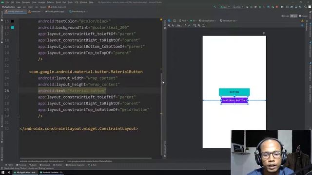This screenshot has width=312, height=175.
Task: Click the android:text line 26 in editor
Action: pyautogui.click(x=72, y=91)
